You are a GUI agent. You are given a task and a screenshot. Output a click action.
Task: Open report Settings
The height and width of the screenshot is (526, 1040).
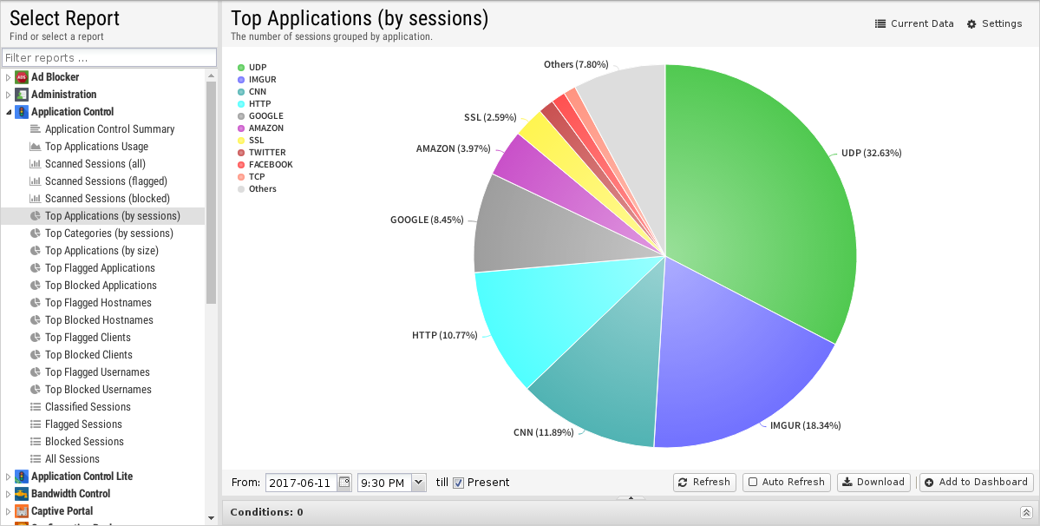[994, 23]
